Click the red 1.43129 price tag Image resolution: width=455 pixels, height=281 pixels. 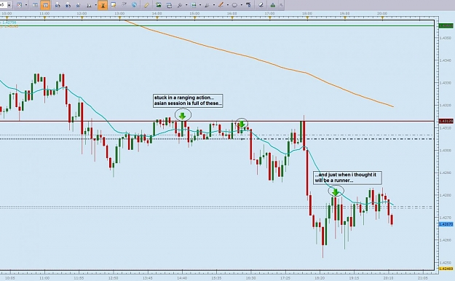click(446, 121)
